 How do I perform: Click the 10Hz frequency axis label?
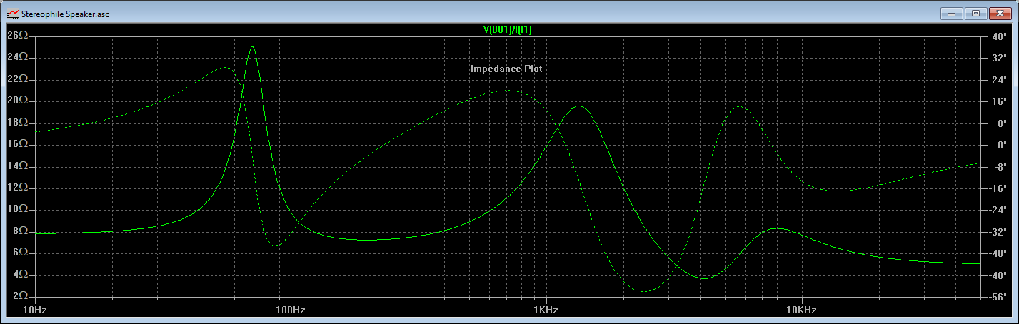click(34, 310)
